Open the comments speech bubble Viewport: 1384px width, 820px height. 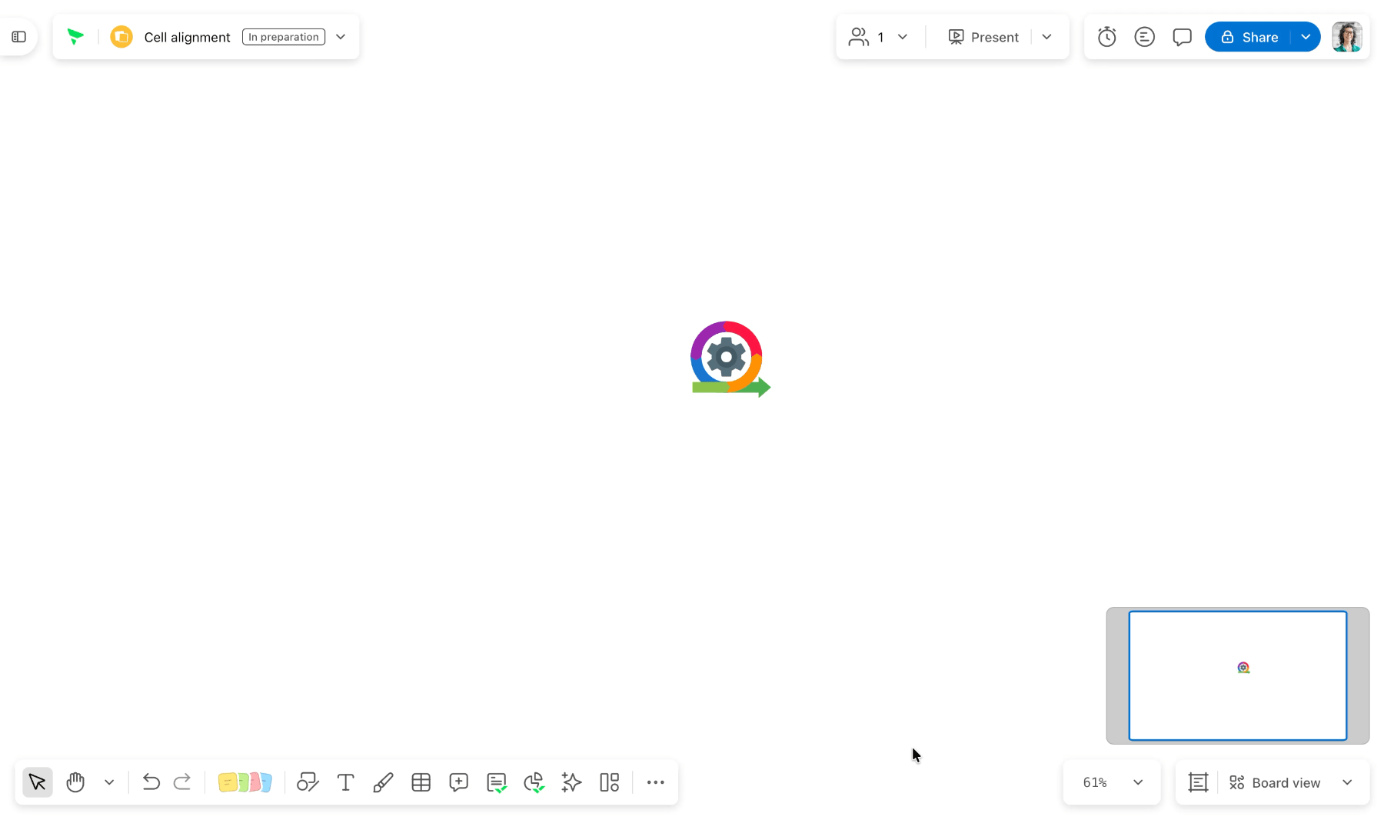pos(1183,37)
